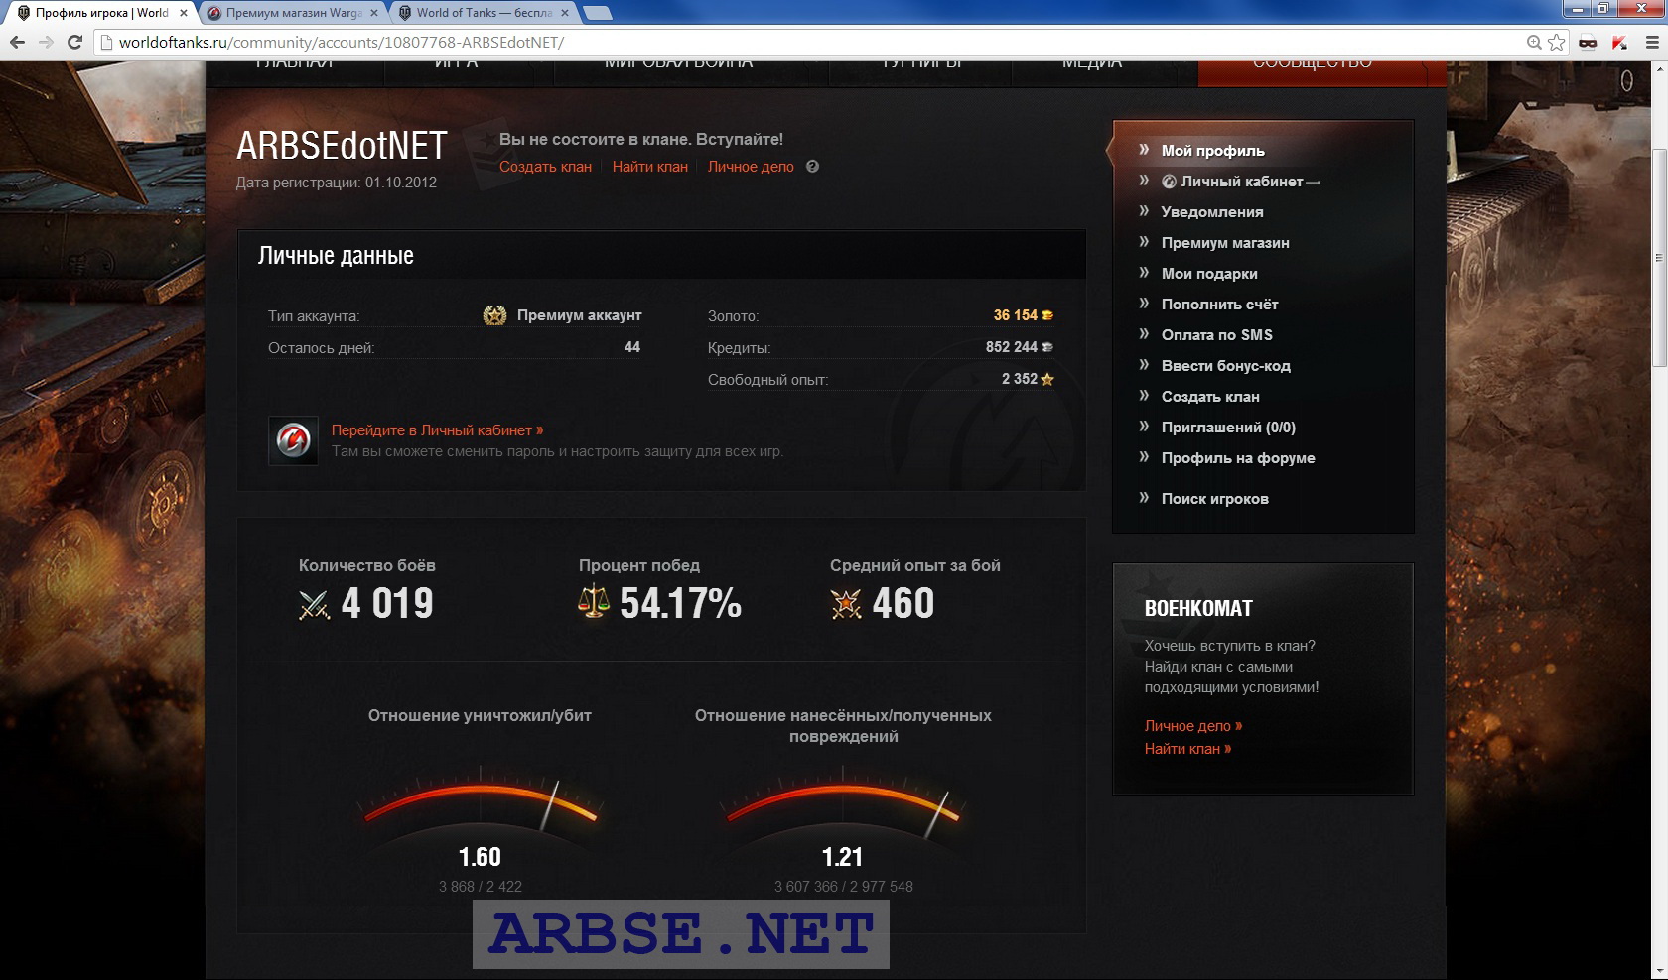Open Профиль на форуме in the sidebar
The height and width of the screenshot is (980, 1668).
tap(1238, 458)
